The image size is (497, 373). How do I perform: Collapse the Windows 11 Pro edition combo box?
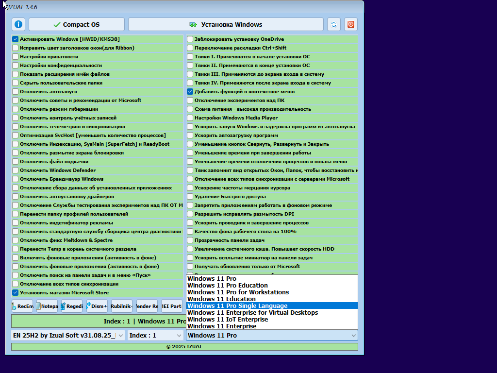(272, 335)
